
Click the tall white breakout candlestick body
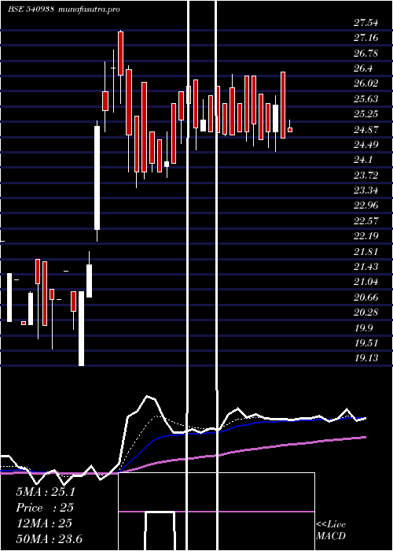coord(97,178)
